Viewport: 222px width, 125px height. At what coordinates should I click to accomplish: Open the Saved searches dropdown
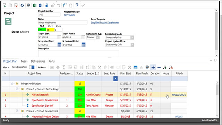pyautogui.click(x=33, y=67)
